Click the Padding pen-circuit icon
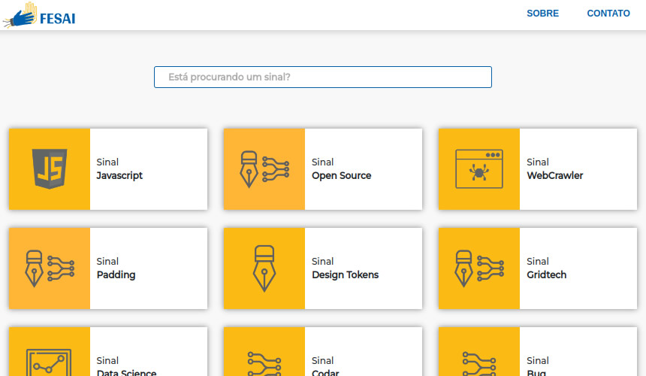Viewport: 646px width, 376px height. (x=50, y=268)
